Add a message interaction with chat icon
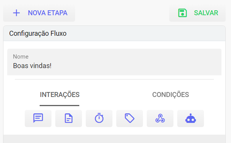Image resolution: width=231 pixels, height=143 pixels. (38, 118)
